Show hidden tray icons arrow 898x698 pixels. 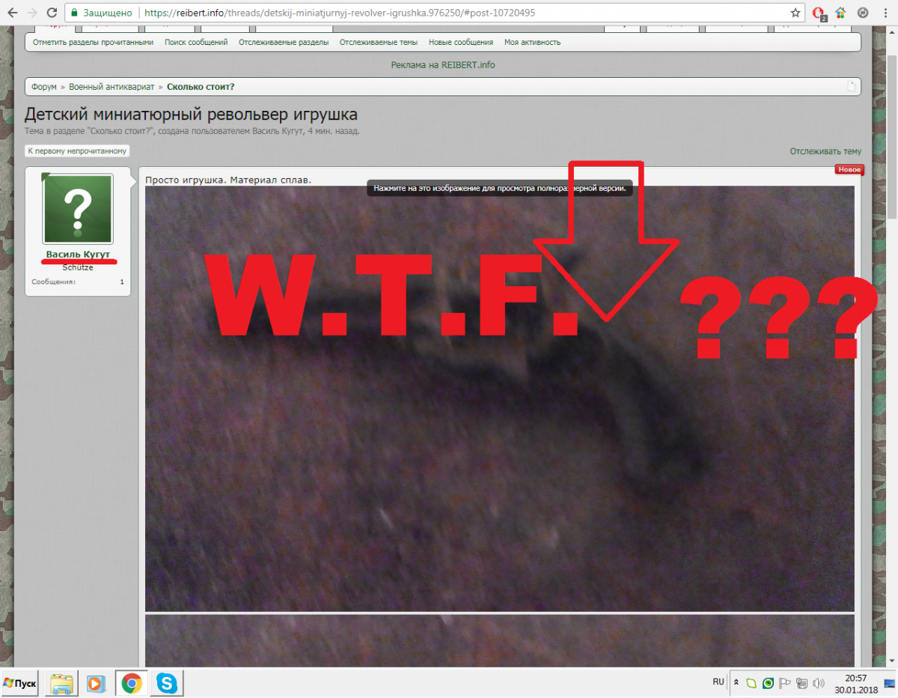pyautogui.click(x=736, y=683)
